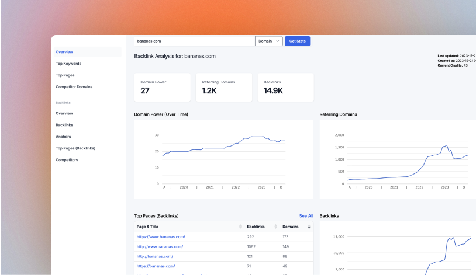This screenshot has height=275, width=476.
Task: Click the Backlinks column sort arrows
Action: pos(275,227)
